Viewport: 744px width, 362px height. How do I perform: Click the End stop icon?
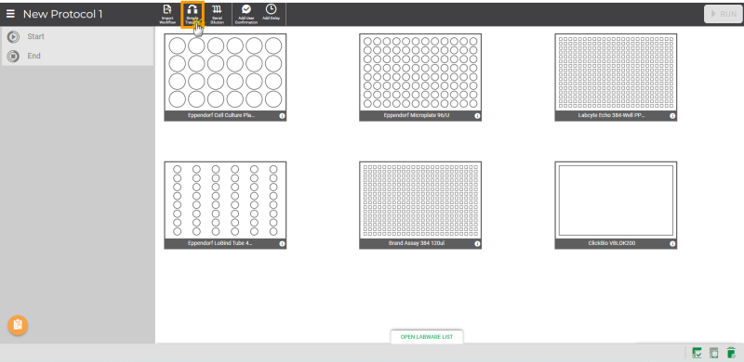(x=13, y=57)
